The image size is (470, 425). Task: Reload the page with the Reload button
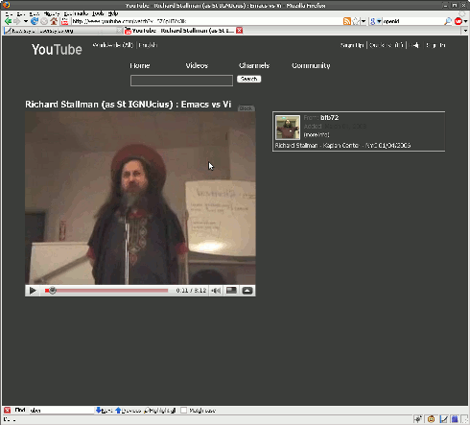[35, 21]
